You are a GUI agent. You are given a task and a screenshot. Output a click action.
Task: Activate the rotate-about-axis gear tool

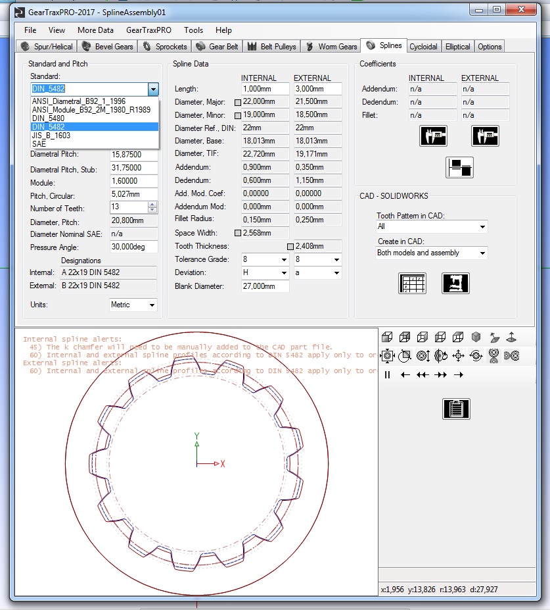[440, 355]
